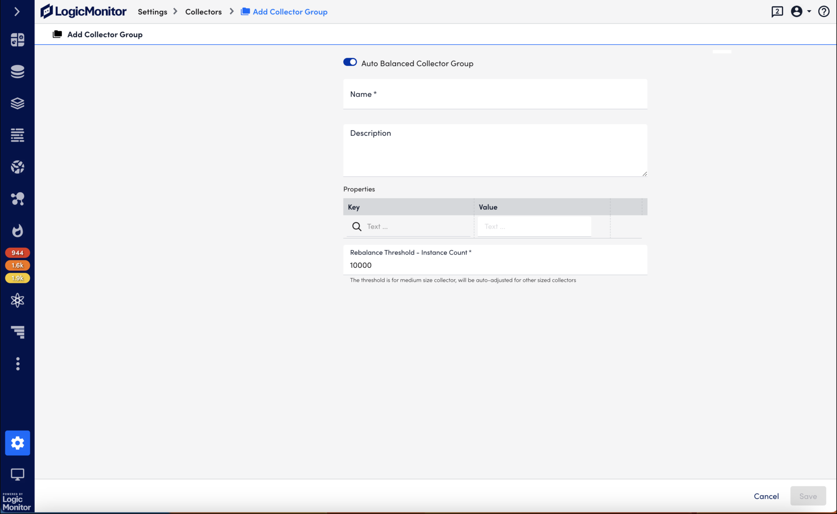Select the Mapping globe icon

[x=17, y=167]
